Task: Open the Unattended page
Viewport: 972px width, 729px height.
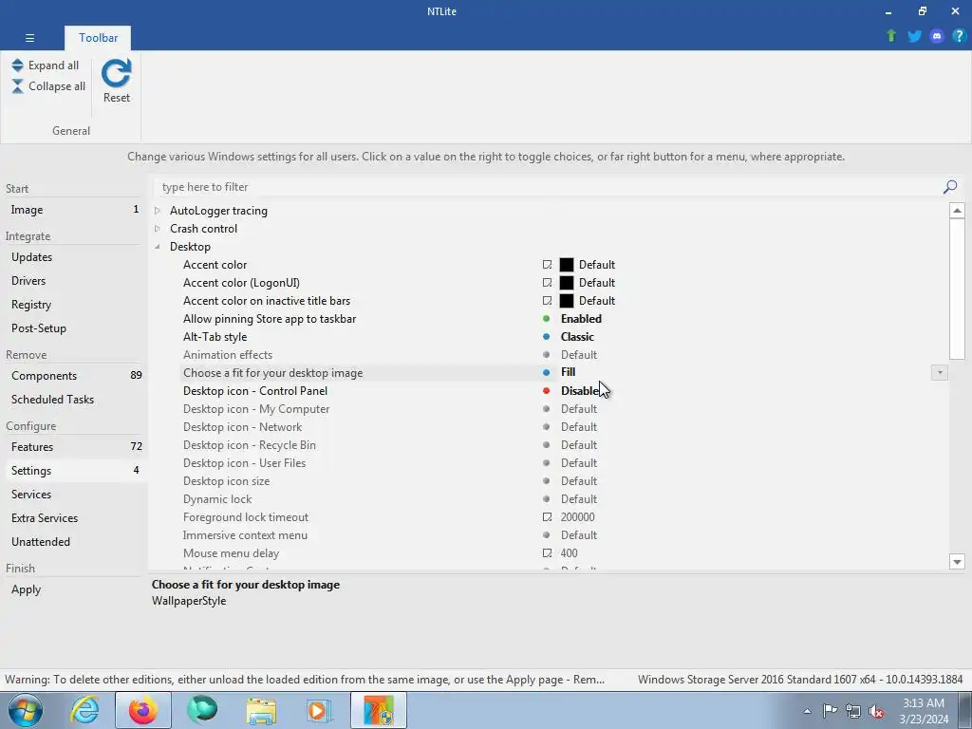Action: pyautogui.click(x=74, y=542)
